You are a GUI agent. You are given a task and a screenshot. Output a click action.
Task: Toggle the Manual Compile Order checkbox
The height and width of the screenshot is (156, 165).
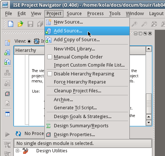point(49,57)
